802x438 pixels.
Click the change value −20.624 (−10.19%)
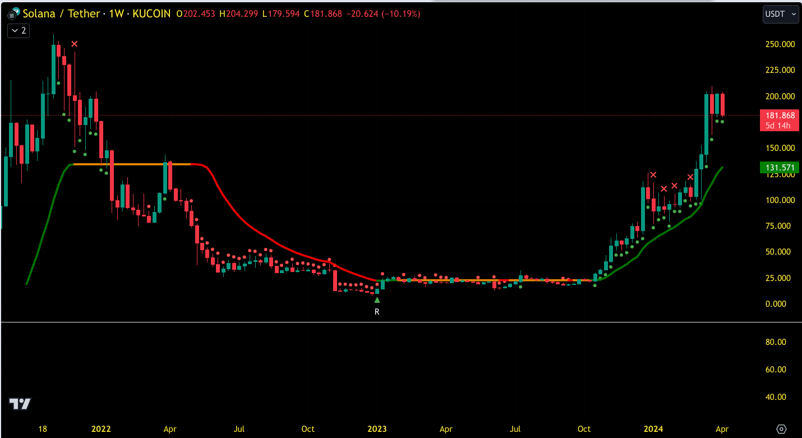point(384,13)
